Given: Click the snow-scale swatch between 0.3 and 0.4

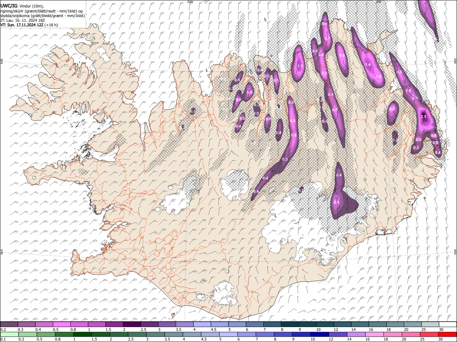Looking at the screenshot, I should click(x=26, y=324).
